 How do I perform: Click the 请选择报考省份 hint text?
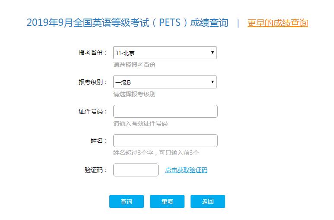tap(134, 65)
